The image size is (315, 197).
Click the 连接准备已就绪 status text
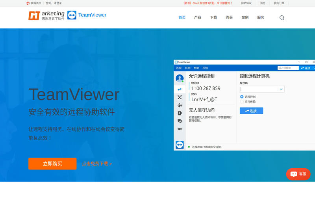207,147
